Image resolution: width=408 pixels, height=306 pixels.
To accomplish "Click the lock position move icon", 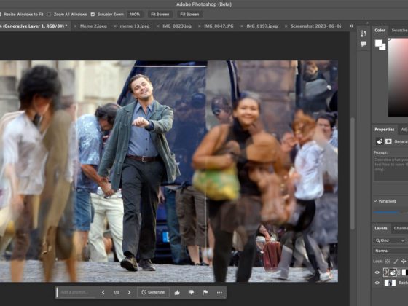I will [404, 261].
